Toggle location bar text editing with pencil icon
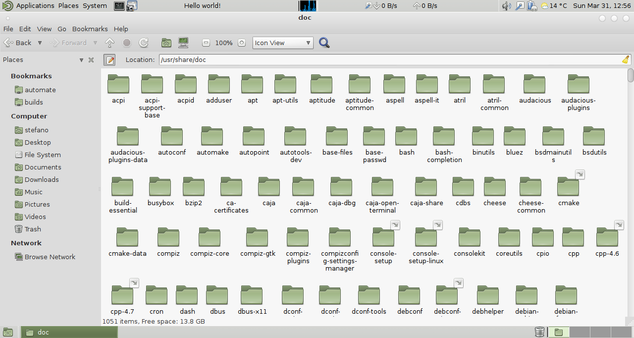Screen dimensions: 634x338 109,59
